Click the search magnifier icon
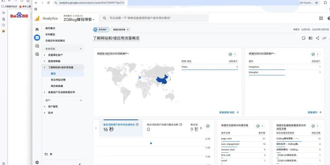This screenshot has height=165, width=330. pyautogui.click(x=105, y=18)
